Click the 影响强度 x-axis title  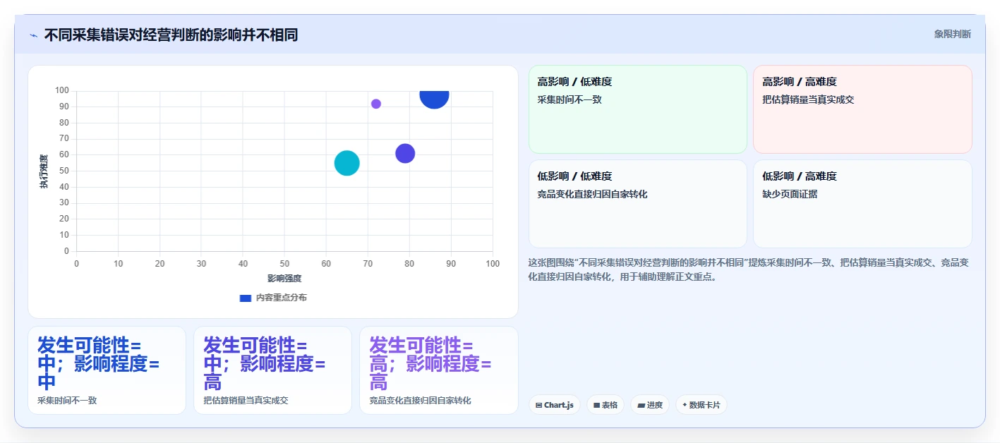pos(284,279)
